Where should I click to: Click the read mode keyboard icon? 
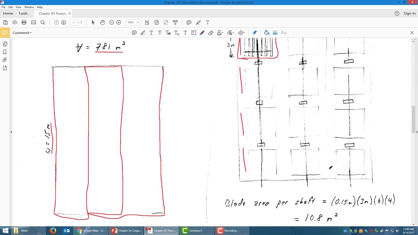(175, 23)
